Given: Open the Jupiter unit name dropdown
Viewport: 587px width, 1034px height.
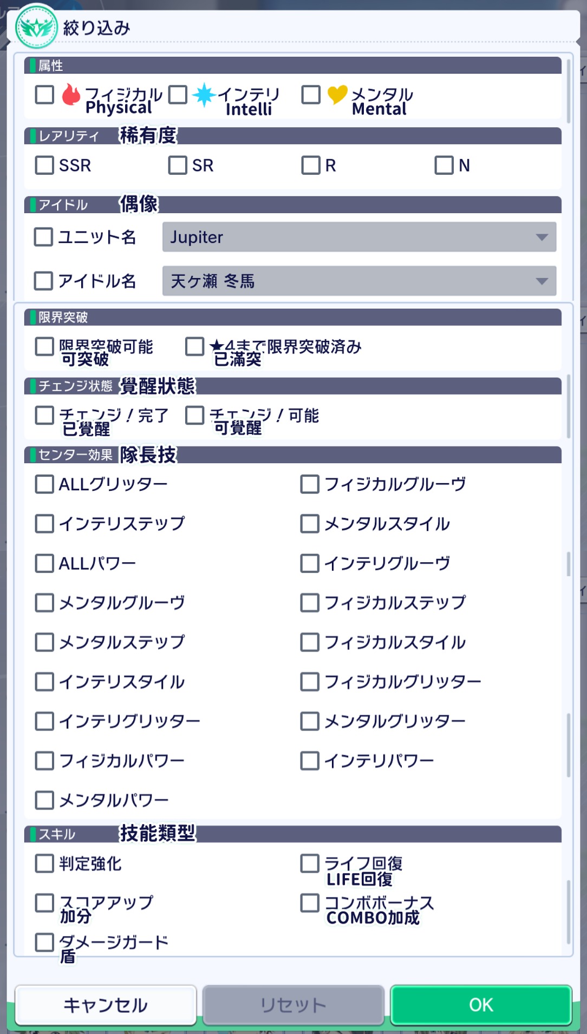Looking at the screenshot, I should pyautogui.click(x=359, y=237).
